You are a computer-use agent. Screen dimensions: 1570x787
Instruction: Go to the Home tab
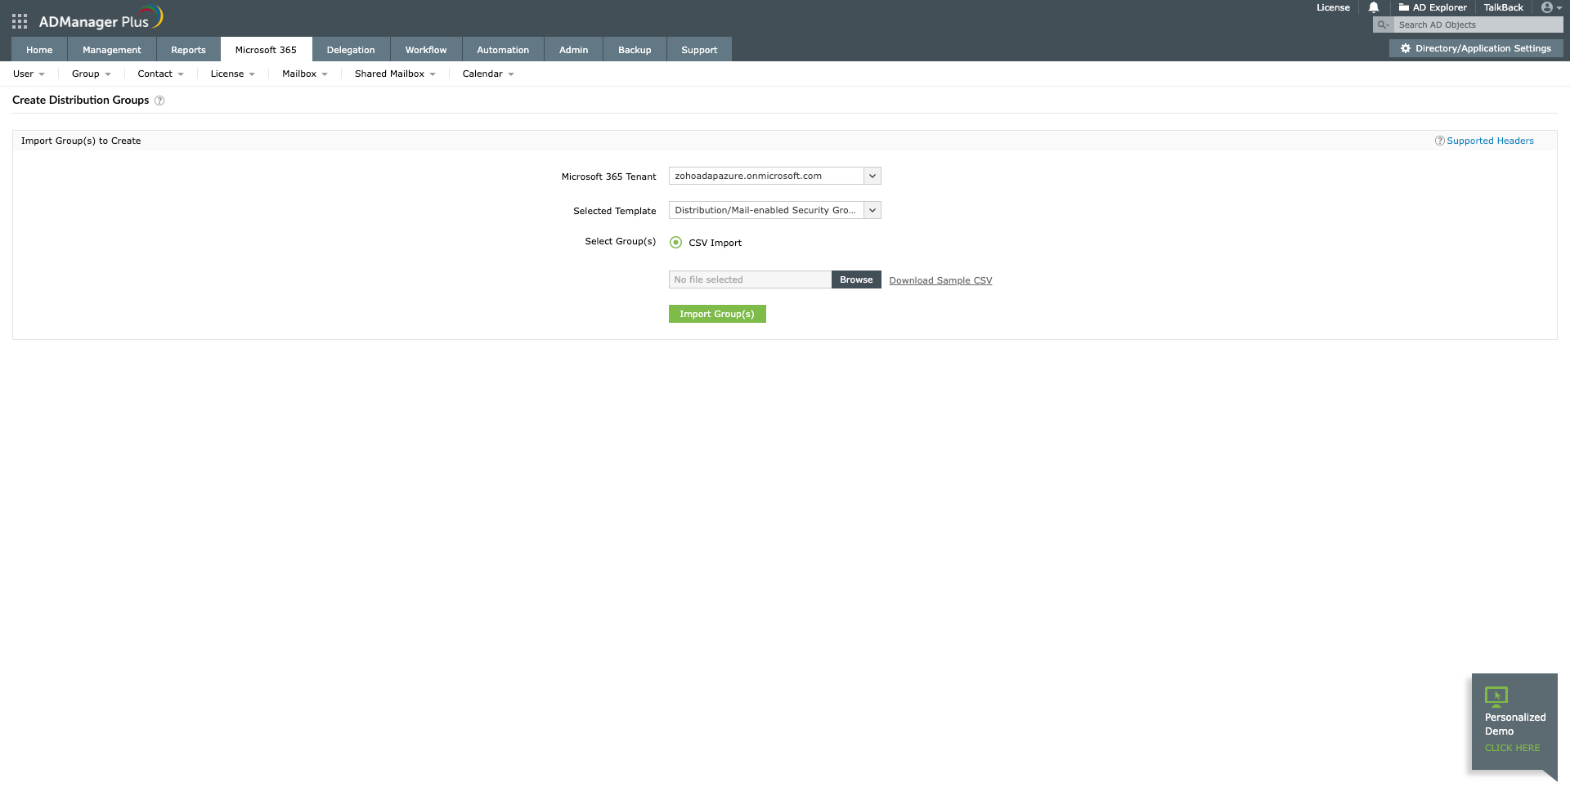pos(39,50)
